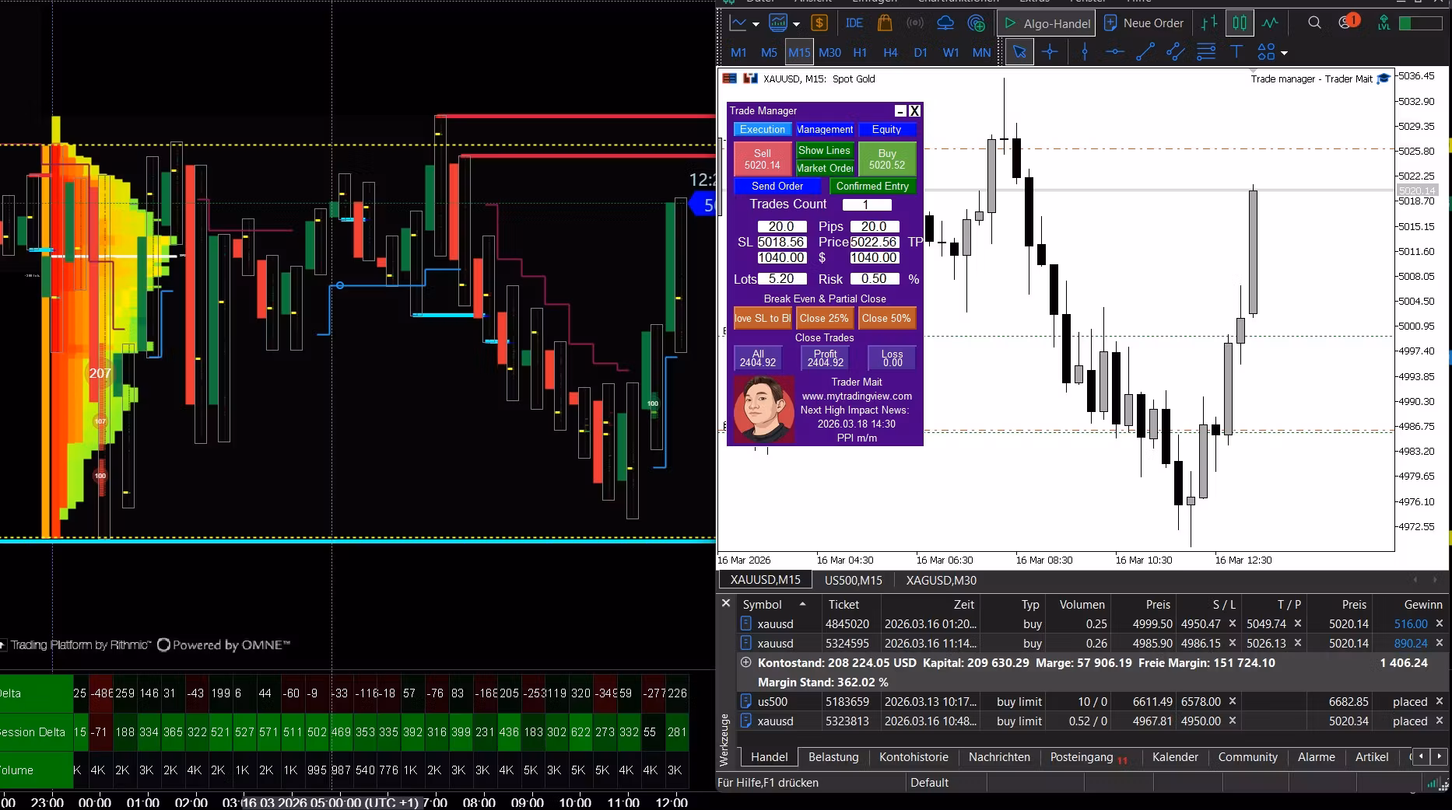Click the Lots input field showing 5.20

781,279
